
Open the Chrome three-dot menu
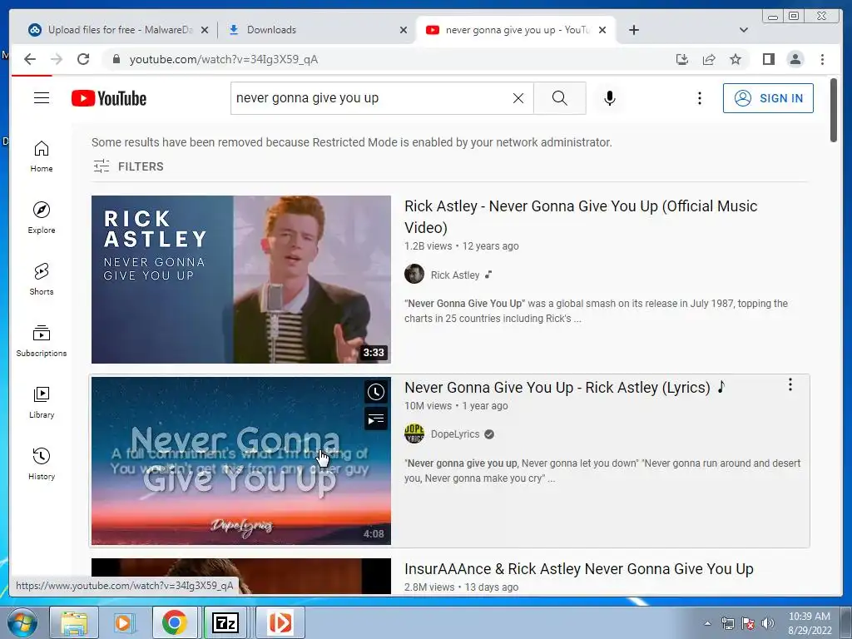click(822, 59)
